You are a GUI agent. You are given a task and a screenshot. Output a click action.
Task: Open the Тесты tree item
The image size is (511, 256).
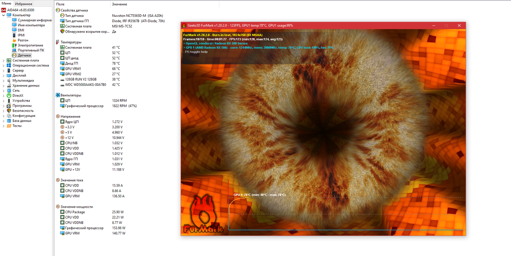click(x=17, y=126)
